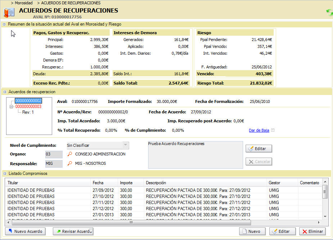Viewport: 333px width, 240px height.
Task: Click the Fecha de Acuerdo value 27/09/2012
Action: tap(201, 112)
